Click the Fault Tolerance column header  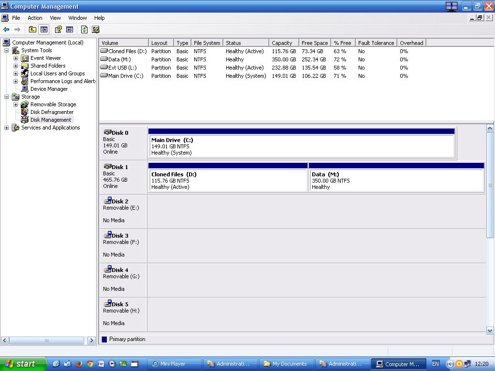click(x=376, y=43)
